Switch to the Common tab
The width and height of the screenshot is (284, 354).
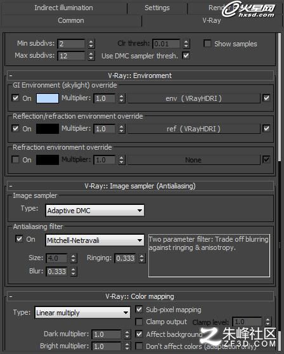click(x=71, y=20)
